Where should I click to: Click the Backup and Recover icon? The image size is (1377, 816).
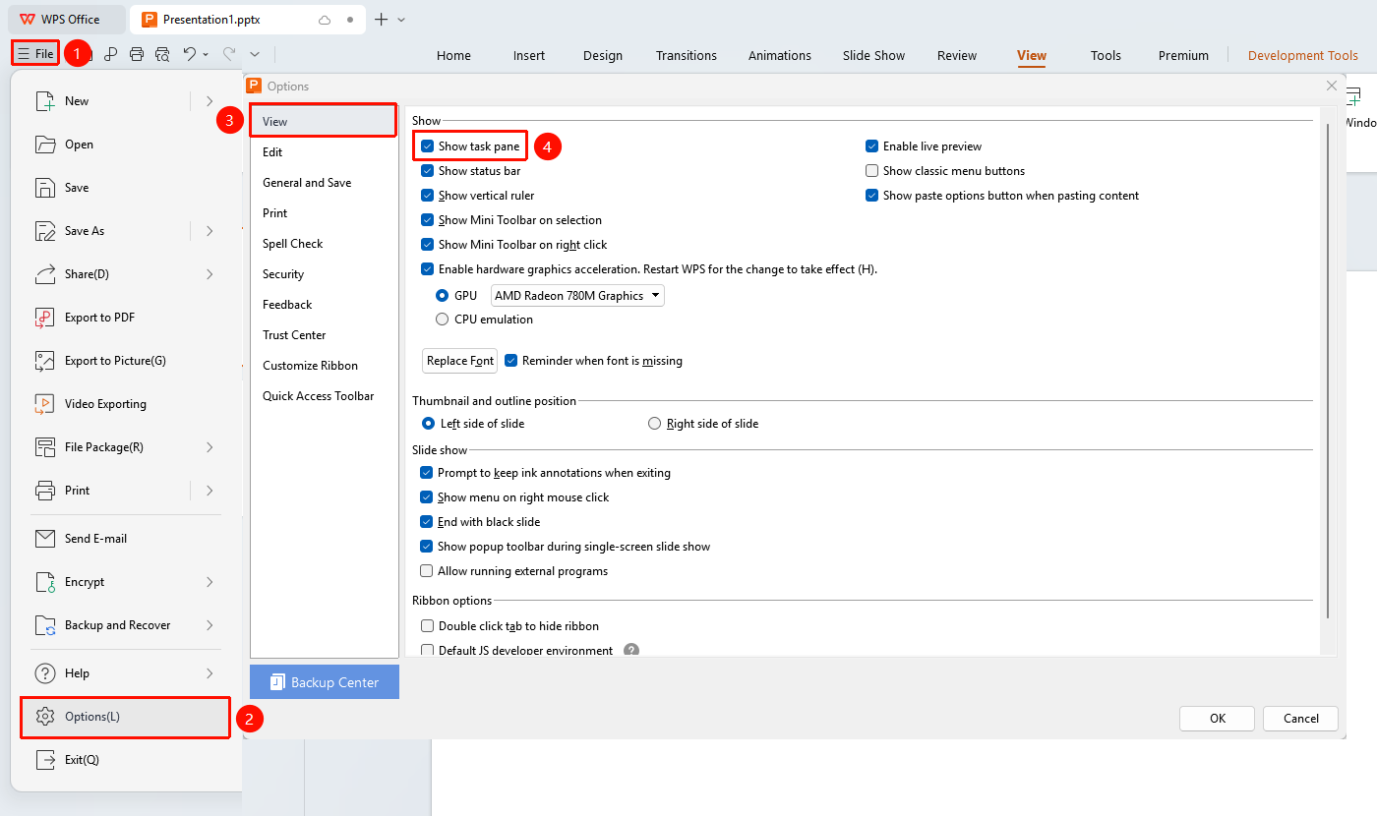click(x=45, y=625)
